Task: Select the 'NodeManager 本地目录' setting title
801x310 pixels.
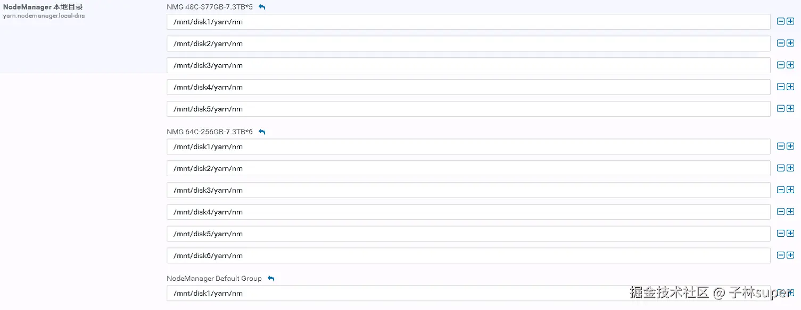Action: (43, 7)
